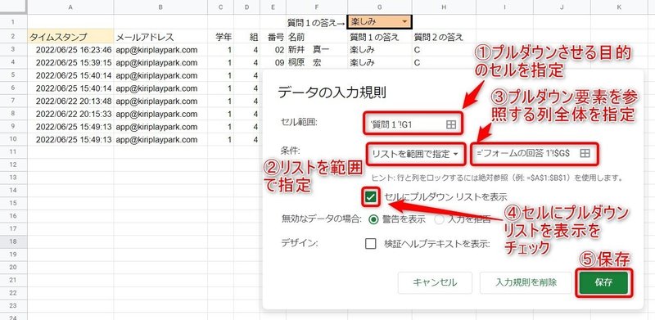Click timestamp 2022/06/25 15:40:14 in row 5
The image size is (655, 320).
pos(70,75)
